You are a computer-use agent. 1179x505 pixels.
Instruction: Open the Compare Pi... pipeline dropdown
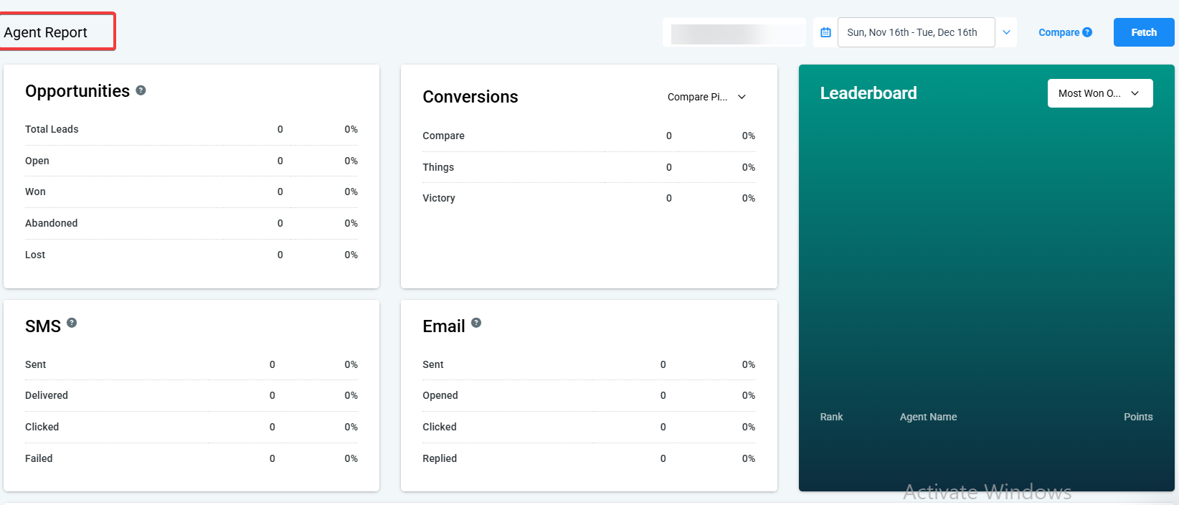pyautogui.click(x=706, y=97)
